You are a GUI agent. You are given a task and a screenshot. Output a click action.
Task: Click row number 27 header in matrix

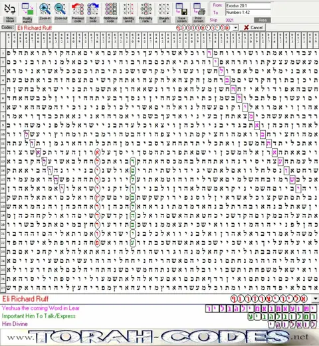point(3,288)
